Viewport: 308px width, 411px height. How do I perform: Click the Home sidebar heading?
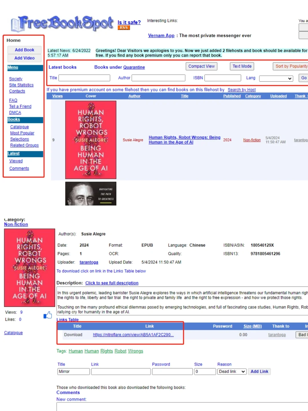[14, 40]
